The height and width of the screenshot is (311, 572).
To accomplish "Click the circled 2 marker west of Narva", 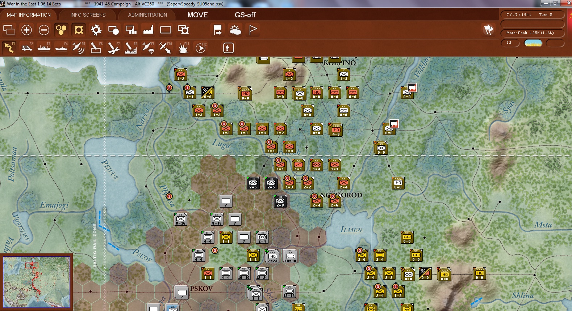I will [x=169, y=88].
